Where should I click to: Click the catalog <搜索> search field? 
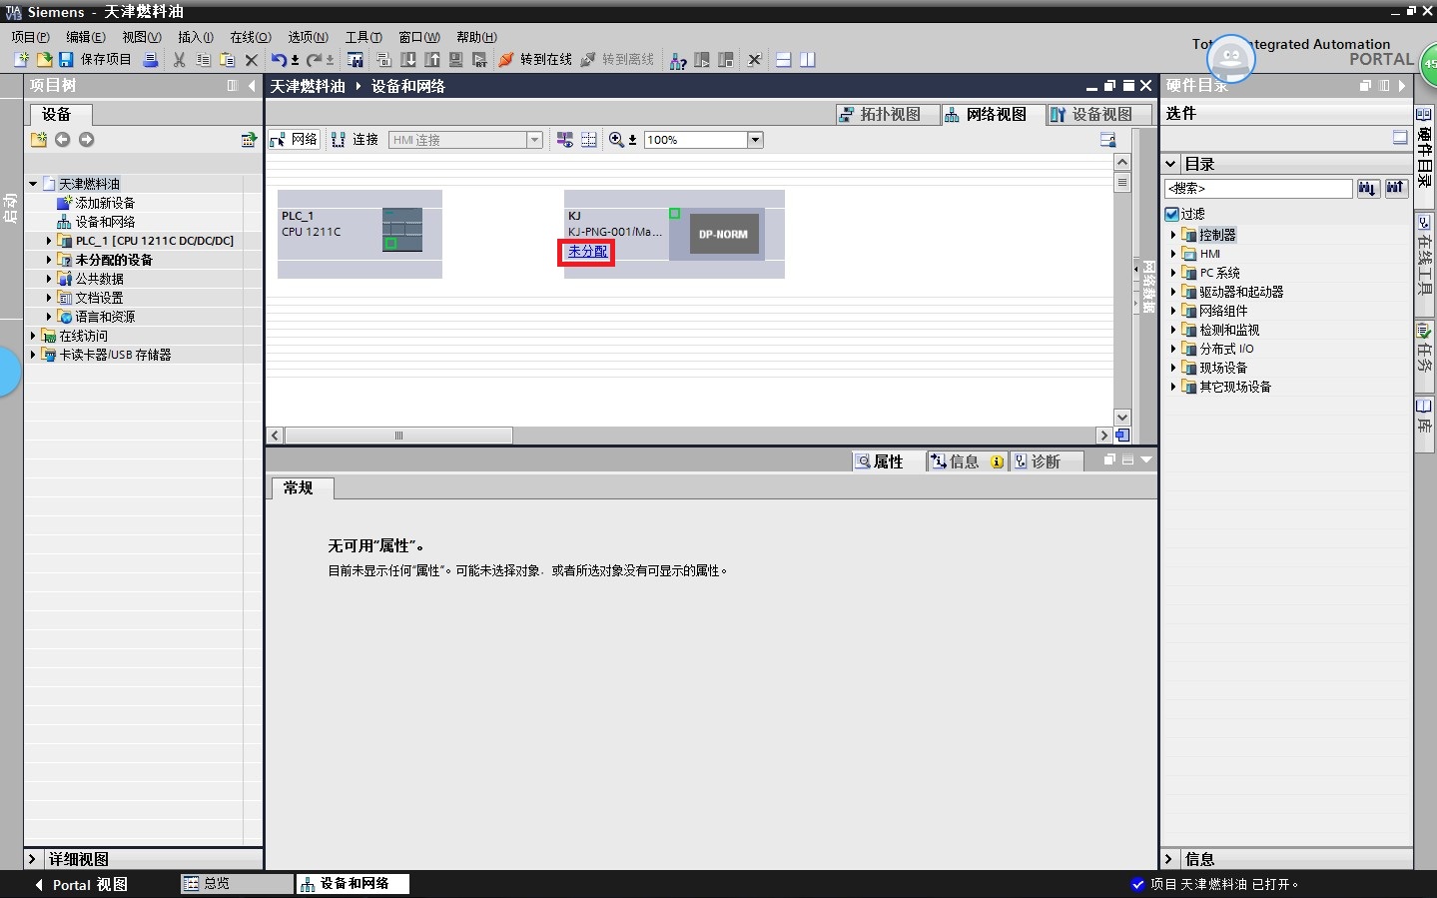1258,188
